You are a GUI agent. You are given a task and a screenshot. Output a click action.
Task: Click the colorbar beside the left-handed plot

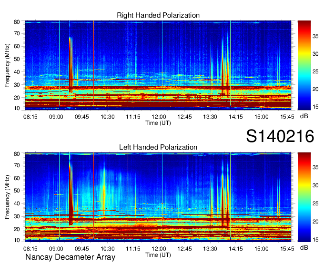point(304,197)
